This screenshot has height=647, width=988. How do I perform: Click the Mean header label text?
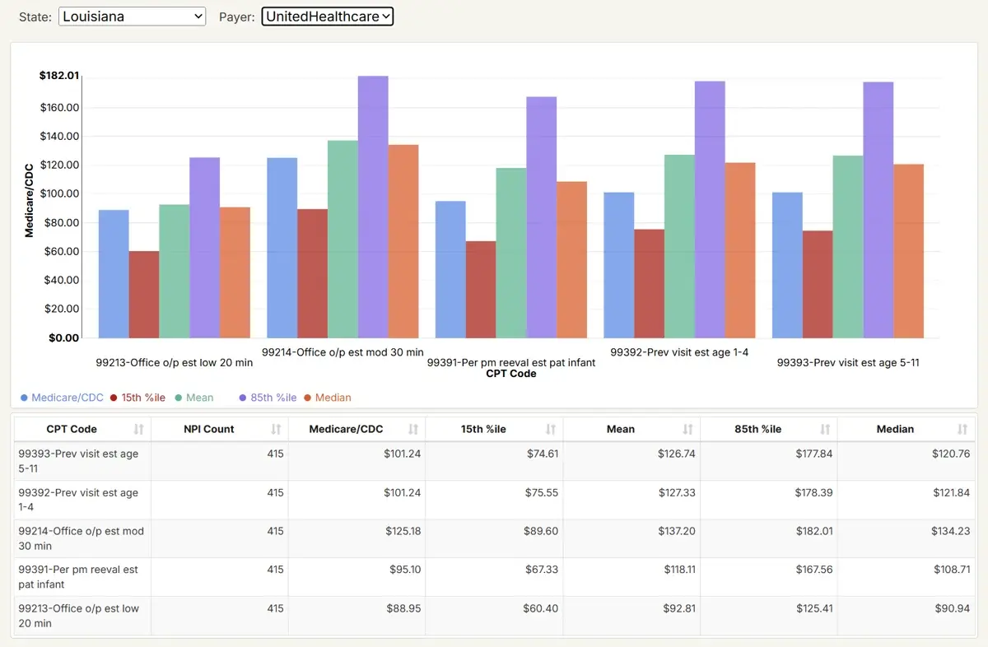point(621,429)
